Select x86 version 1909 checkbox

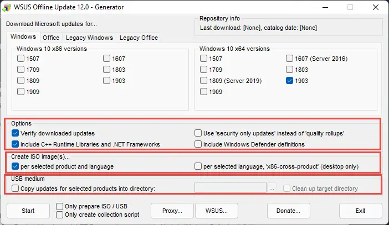pyautogui.click(x=21, y=92)
